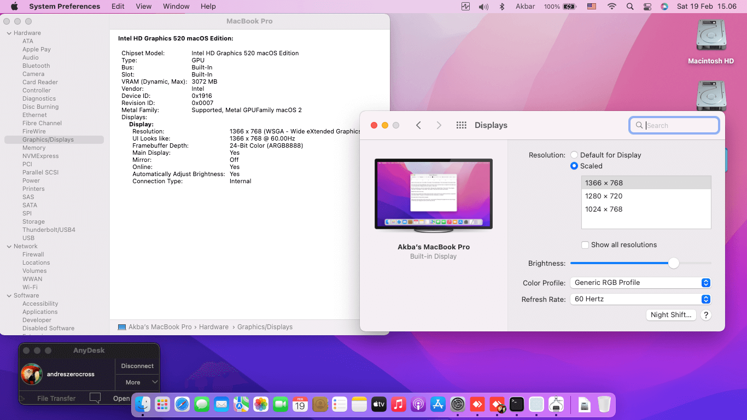Collapse the Hardware section in the sidebar
Screen dimensions: 747x420
coord(9,33)
